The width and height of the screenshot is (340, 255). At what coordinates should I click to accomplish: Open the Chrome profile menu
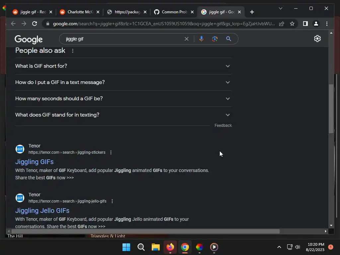click(x=316, y=24)
